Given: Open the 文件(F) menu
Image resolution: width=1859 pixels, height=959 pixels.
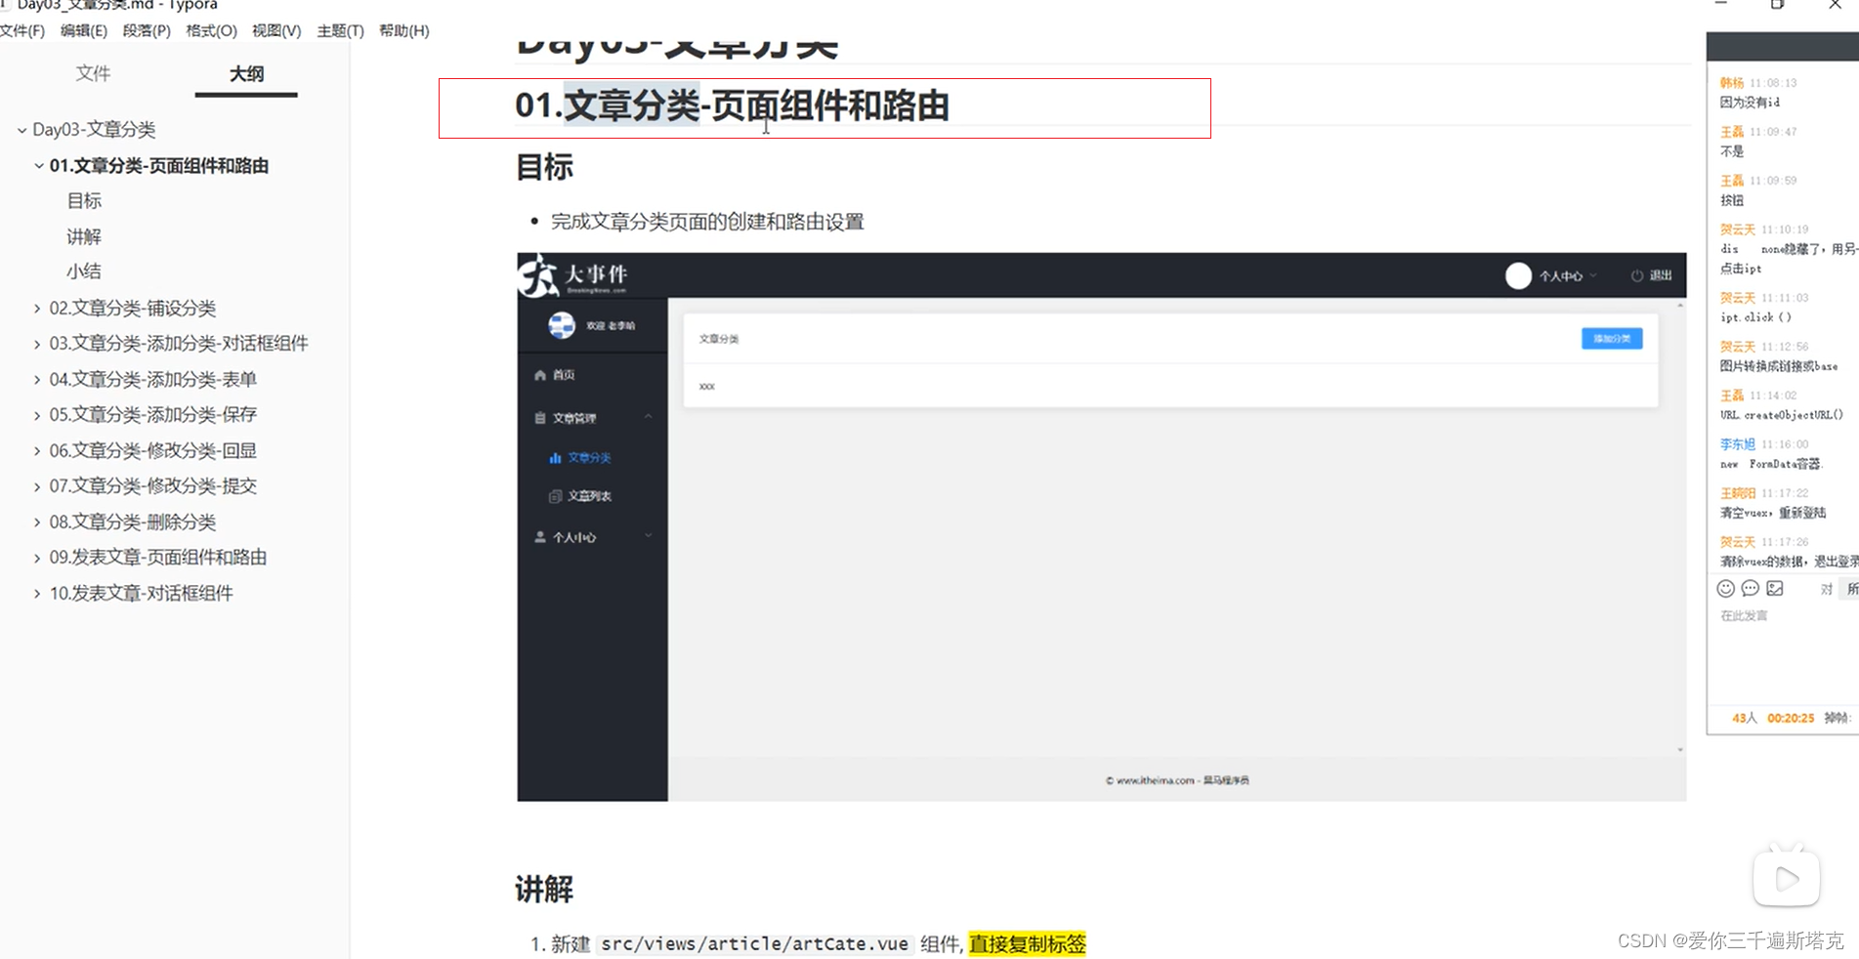Looking at the screenshot, I should coord(21,30).
